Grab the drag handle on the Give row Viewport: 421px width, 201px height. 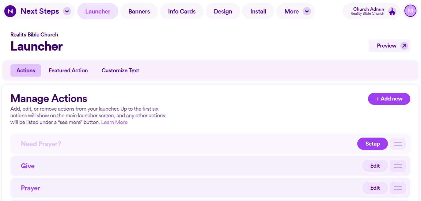[x=398, y=165]
